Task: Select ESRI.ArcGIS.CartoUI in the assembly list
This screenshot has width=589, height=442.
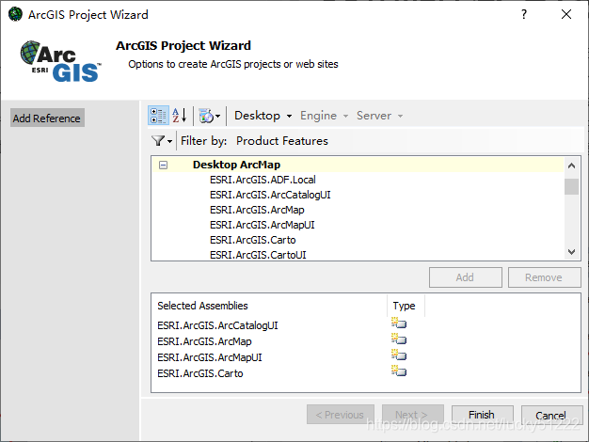Action: [x=258, y=255]
